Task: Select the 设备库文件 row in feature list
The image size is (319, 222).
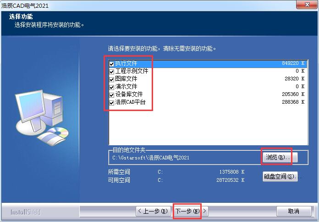Action: [x=208, y=94]
